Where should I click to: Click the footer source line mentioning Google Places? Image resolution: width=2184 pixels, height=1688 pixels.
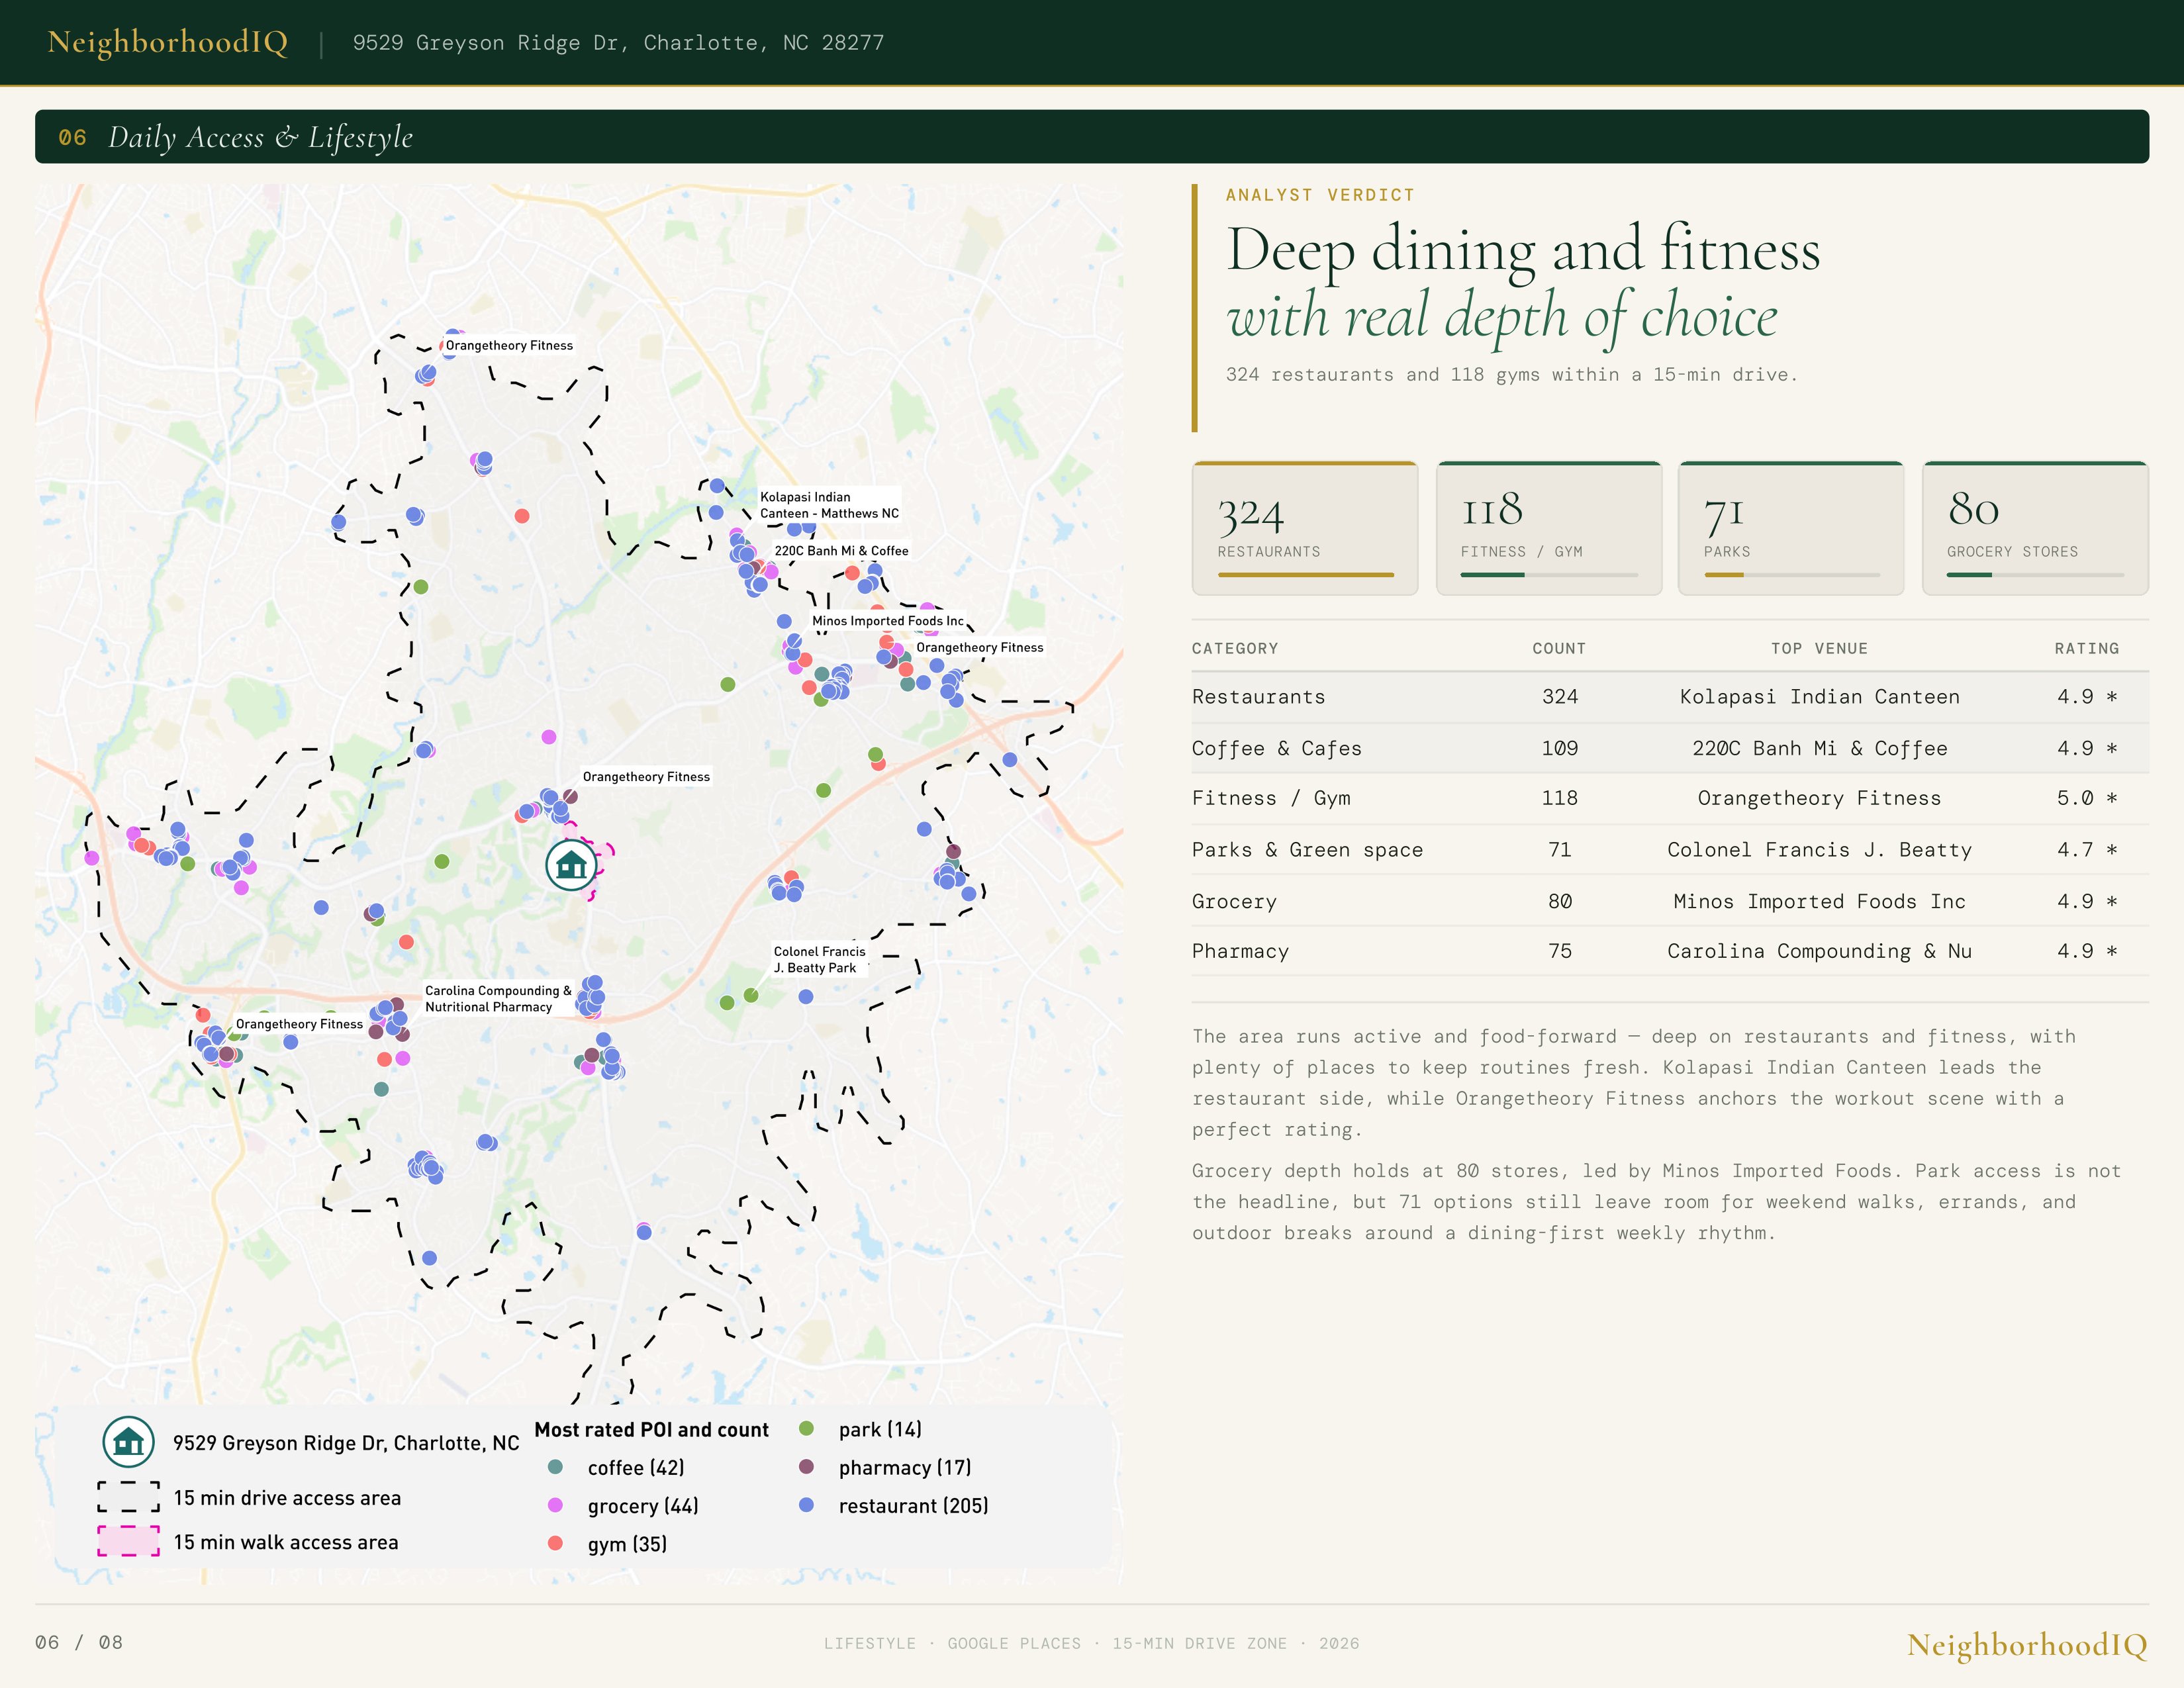[1091, 1644]
